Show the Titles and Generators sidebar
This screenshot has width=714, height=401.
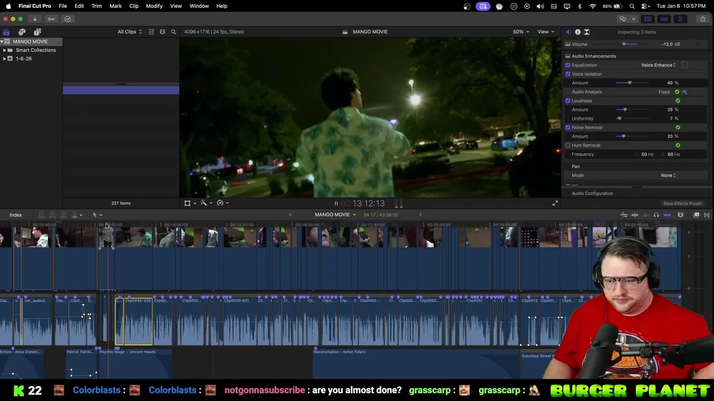pyautogui.click(x=37, y=32)
